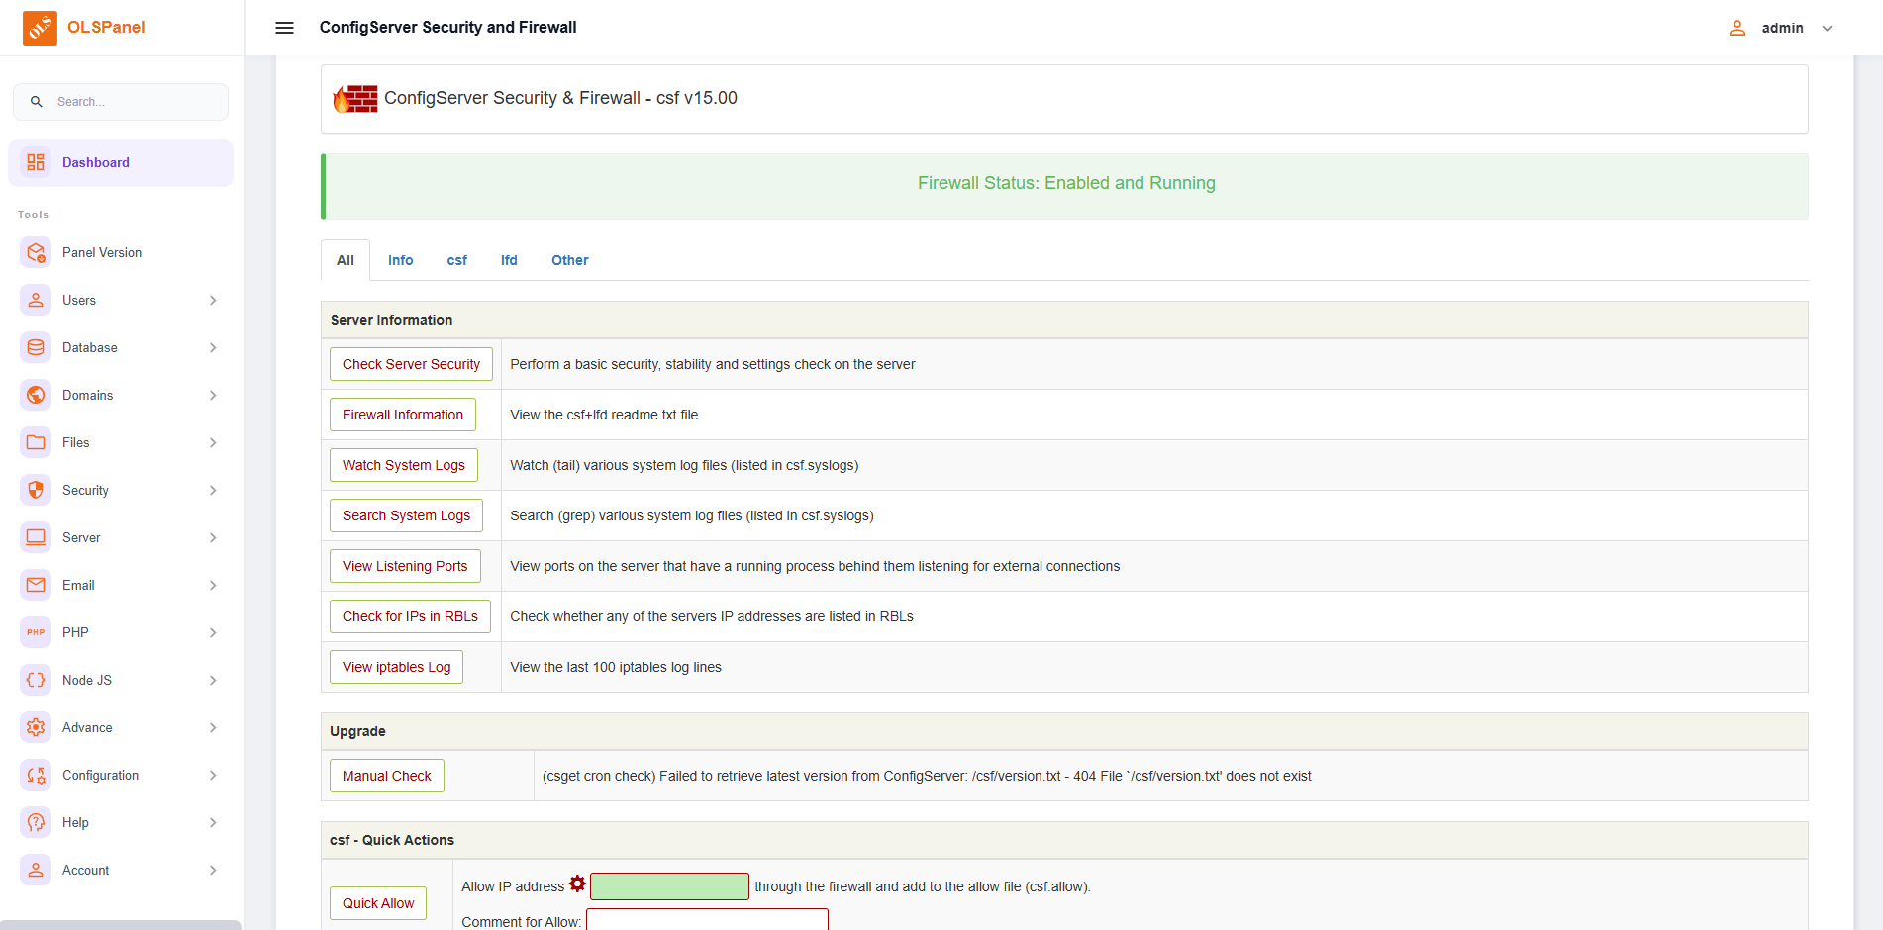The height and width of the screenshot is (930, 1883).
Task: Expand the Help menu chevron
Action: (213, 822)
